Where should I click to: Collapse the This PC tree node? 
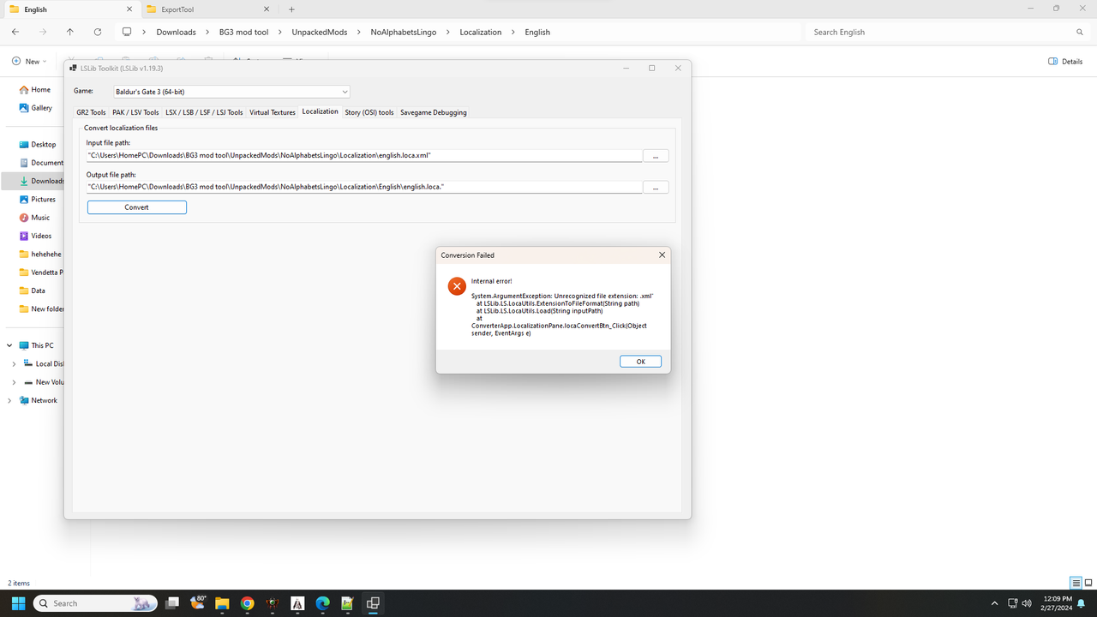[9, 345]
